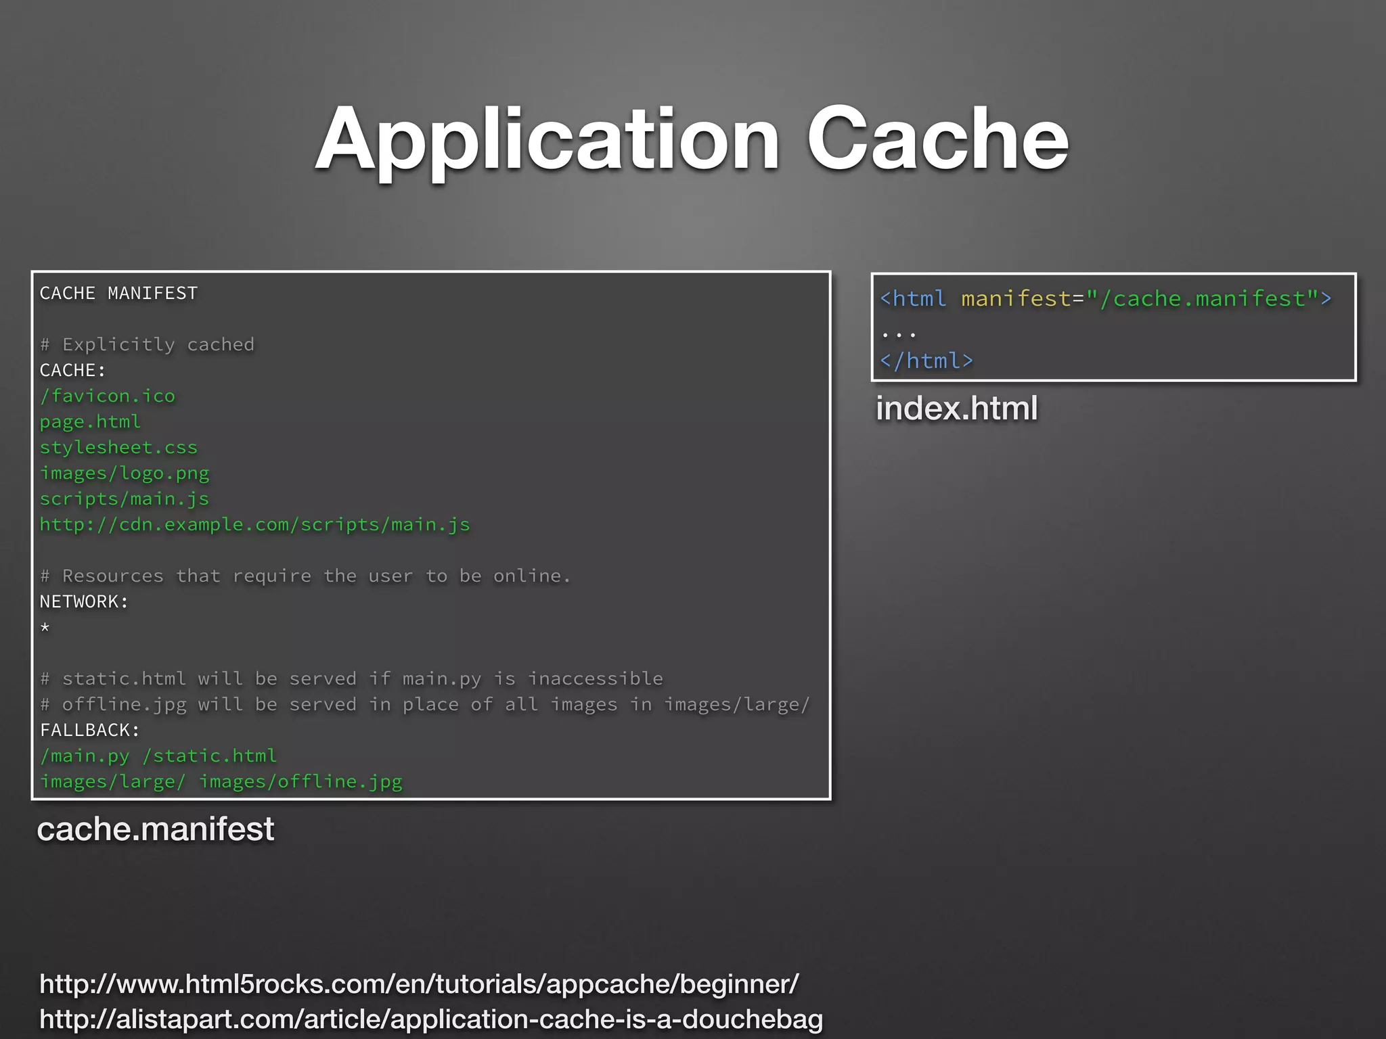
Task: Click the 'stylesheet.css' line
Action: tap(118, 447)
